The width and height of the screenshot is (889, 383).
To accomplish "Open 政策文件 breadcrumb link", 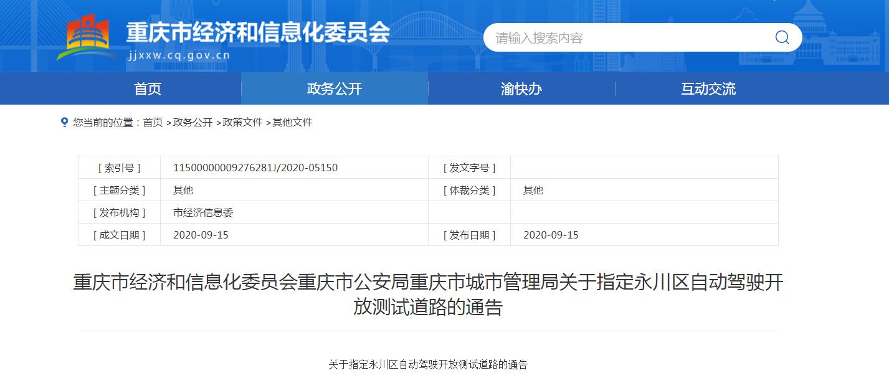I will point(242,122).
